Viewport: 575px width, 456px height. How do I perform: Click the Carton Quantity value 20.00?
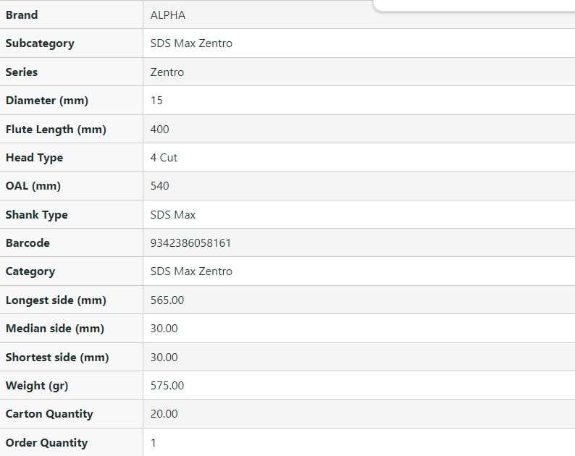point(164,414)
